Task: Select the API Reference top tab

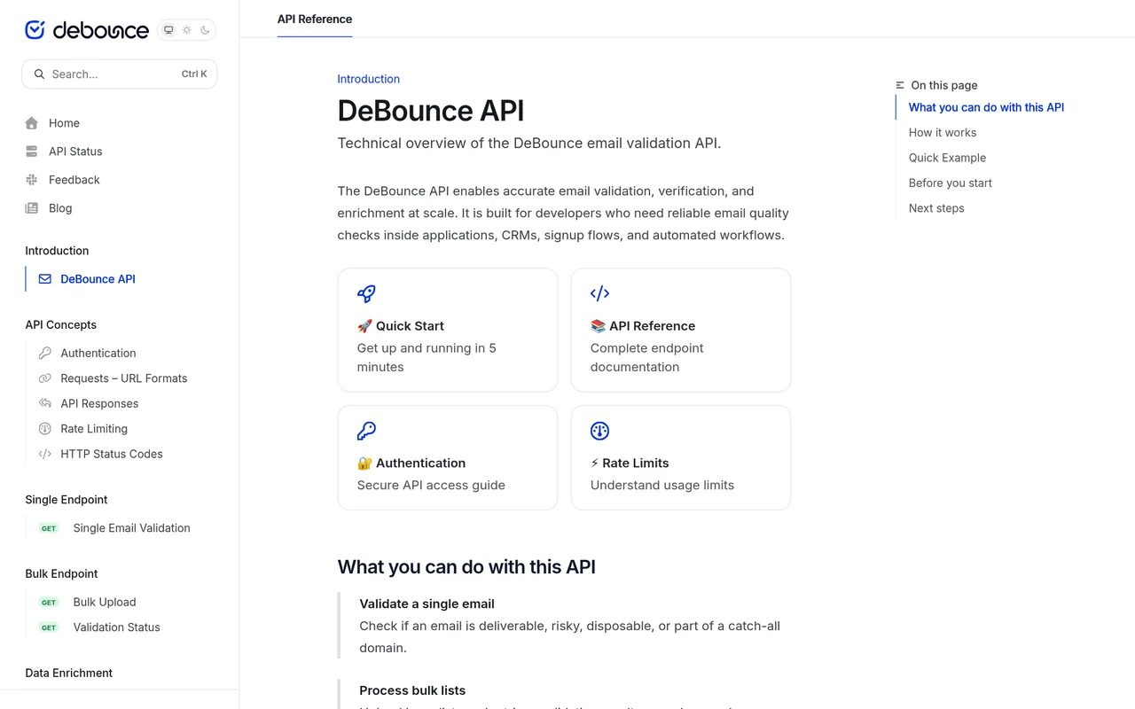Action: pyautogui.click(x=315, y=19)
